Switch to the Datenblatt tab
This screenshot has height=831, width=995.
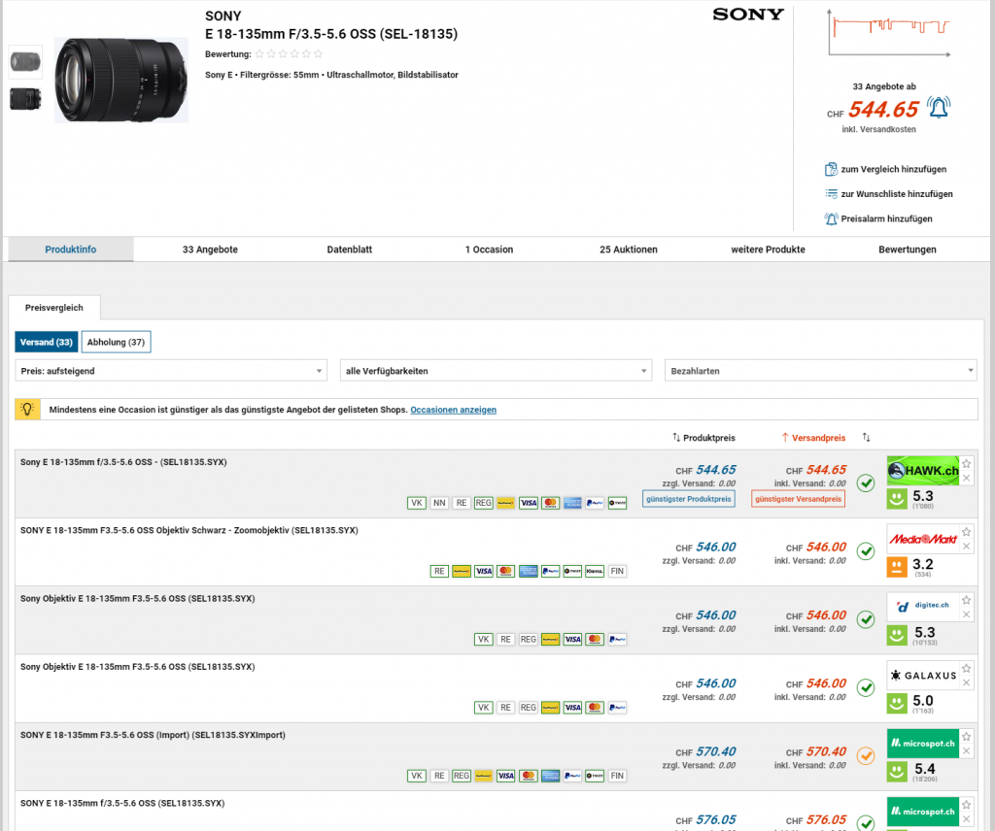(349, 249)
